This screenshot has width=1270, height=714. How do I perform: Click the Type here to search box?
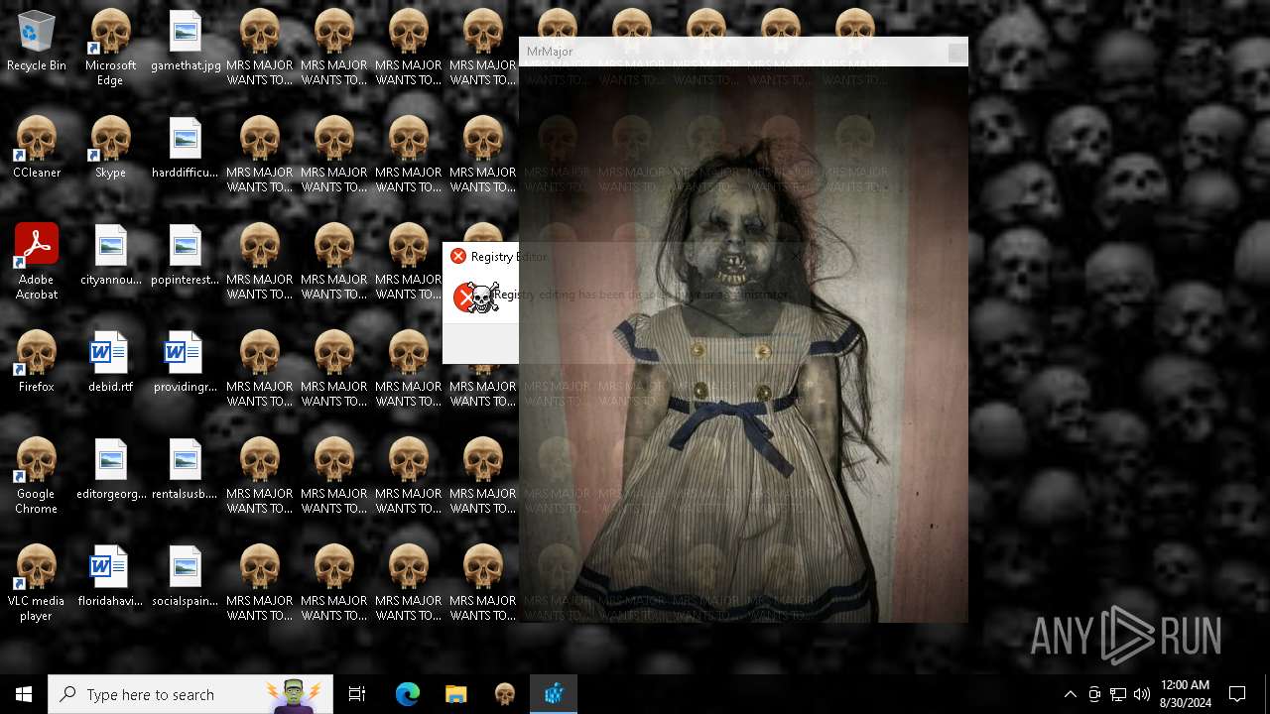click(190, 694)
